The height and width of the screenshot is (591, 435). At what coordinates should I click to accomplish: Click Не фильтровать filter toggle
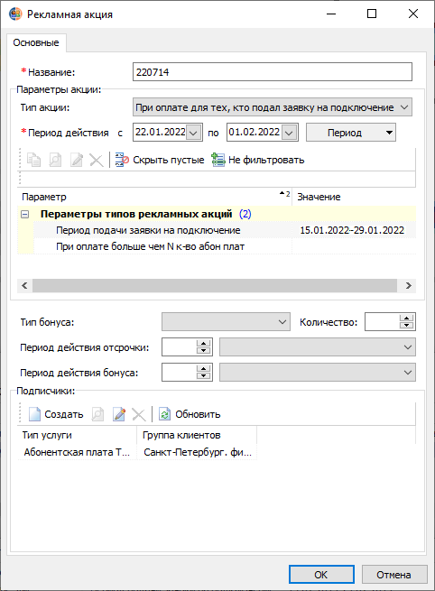[258, 161]
